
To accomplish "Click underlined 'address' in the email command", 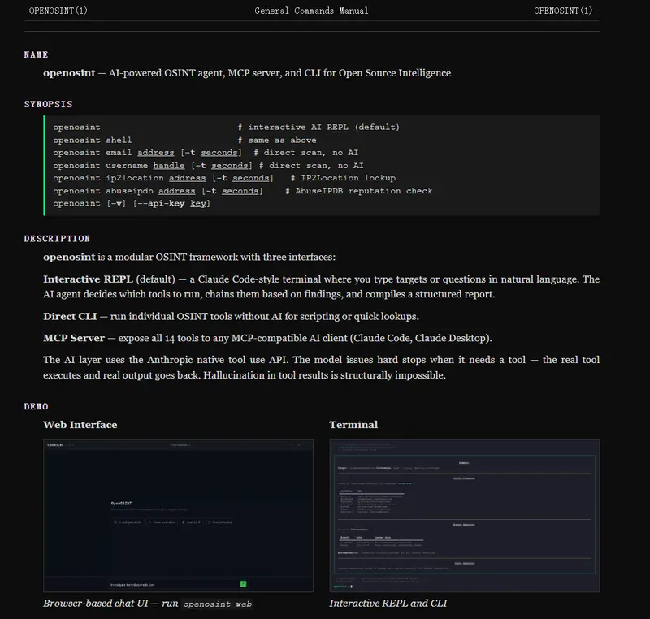I will coord(155,153).
